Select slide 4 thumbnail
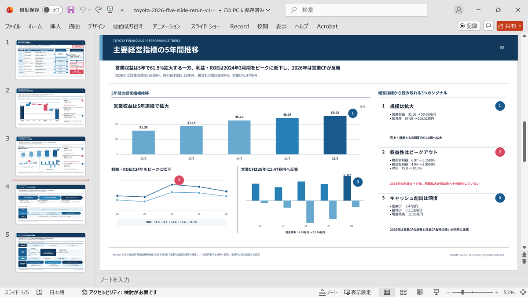 pyautogui.click(x=51, y=204)
